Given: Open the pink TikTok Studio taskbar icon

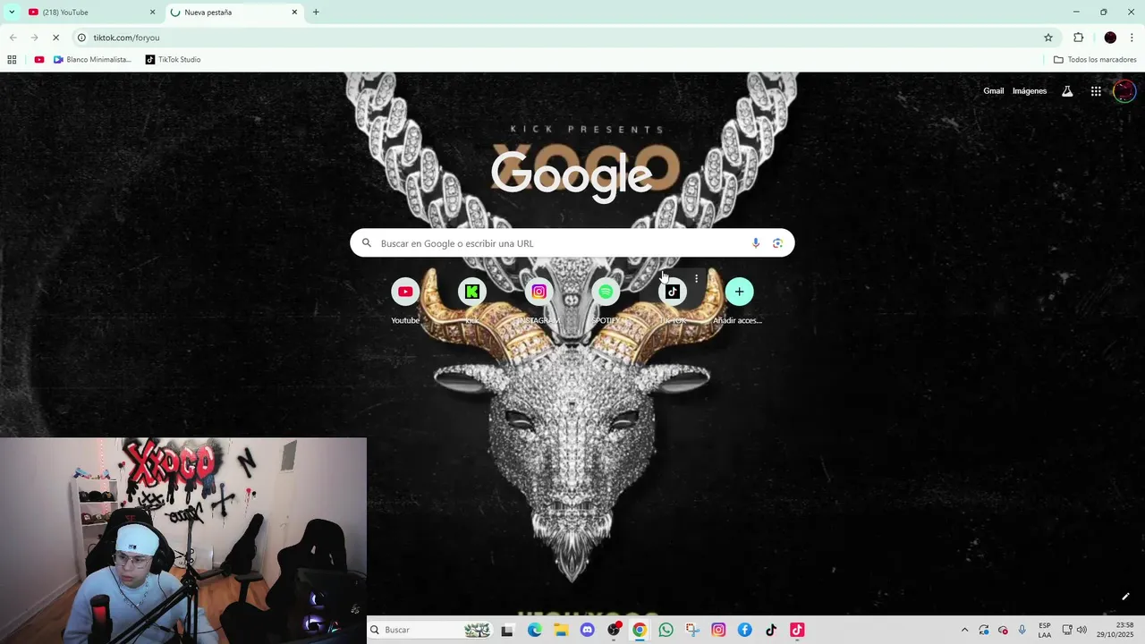Looking at the screenshot, I should (x=797, y=630).
